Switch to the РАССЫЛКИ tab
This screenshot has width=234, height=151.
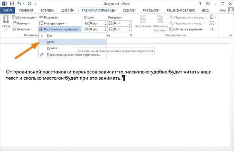pyautogui.click(x=151, y=10)
